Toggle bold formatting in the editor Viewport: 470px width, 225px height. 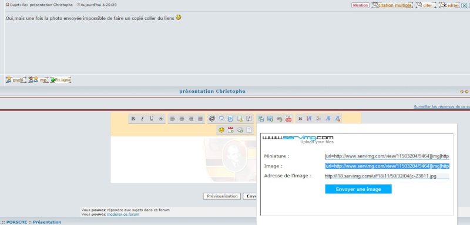[133, 119]
